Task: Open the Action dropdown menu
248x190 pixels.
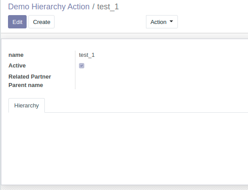Action: pos(162,22)
